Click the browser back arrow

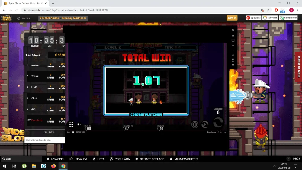tap(4, 10)
